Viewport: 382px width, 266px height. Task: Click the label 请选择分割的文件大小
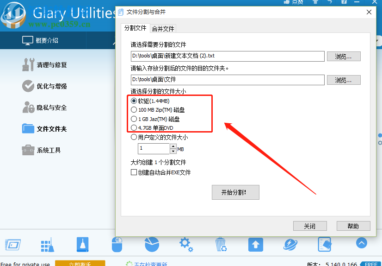pyautogui.click(x=158, y=91)
